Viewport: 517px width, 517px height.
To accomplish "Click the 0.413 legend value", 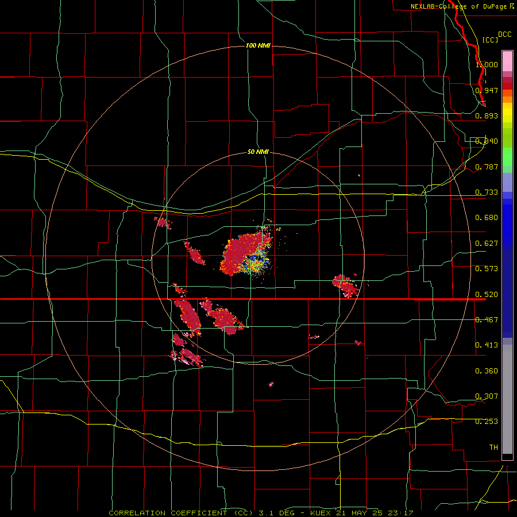I will point(487,345).
